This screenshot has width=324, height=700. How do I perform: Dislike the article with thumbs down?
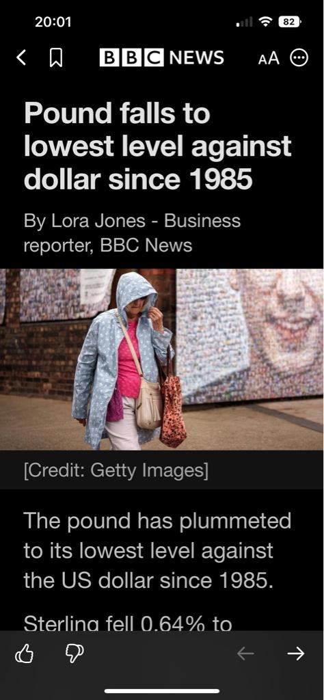[x=75, y=654]
